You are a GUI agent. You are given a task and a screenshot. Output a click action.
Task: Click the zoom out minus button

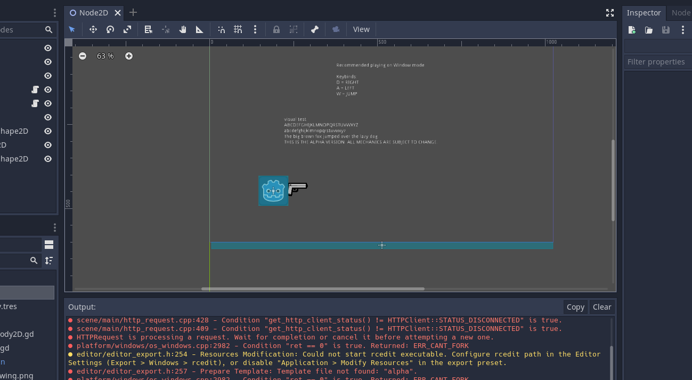[83, 56]
